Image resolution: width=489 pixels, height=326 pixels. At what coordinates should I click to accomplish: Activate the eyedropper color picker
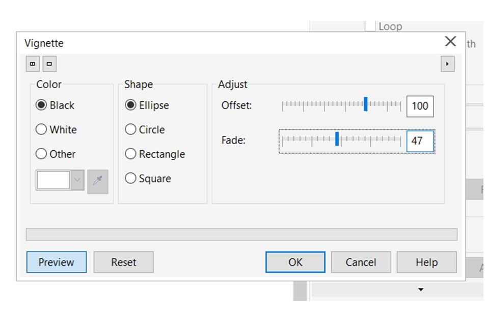coord(97,181)
